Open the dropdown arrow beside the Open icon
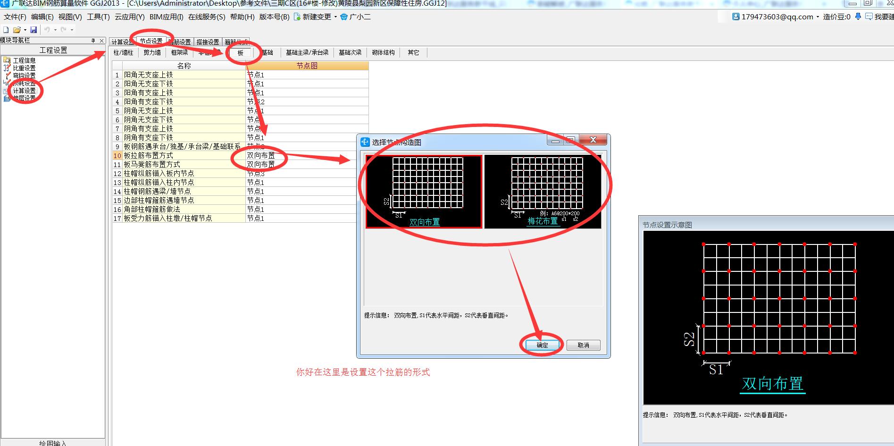The height and width of the screenshot is (446, 894). click(25, 30)
